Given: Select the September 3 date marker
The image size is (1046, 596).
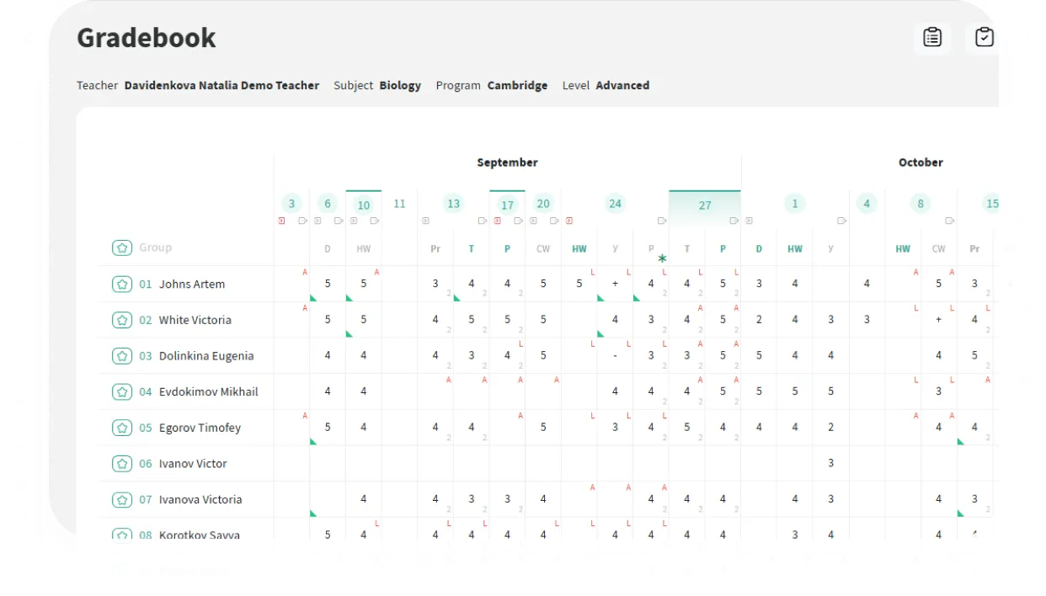Looking at the screenshot, I should 291,204.
